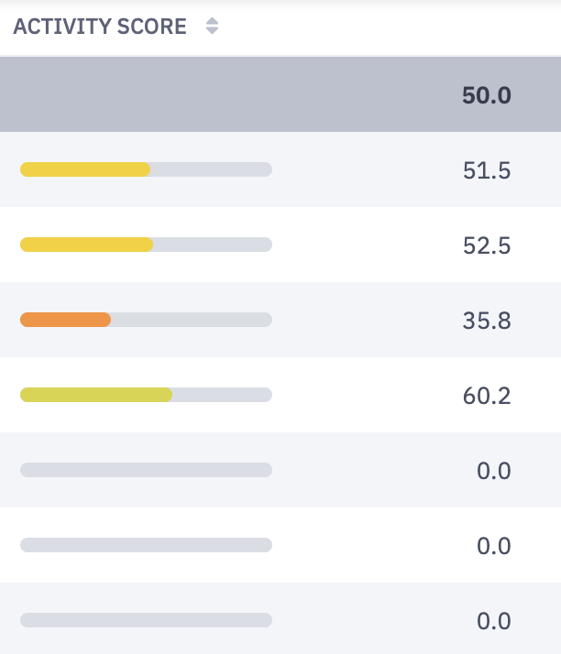Click the yellow bar for score 52.5
Viewport: 561px width, 654px height.
[x=86, y=245]
